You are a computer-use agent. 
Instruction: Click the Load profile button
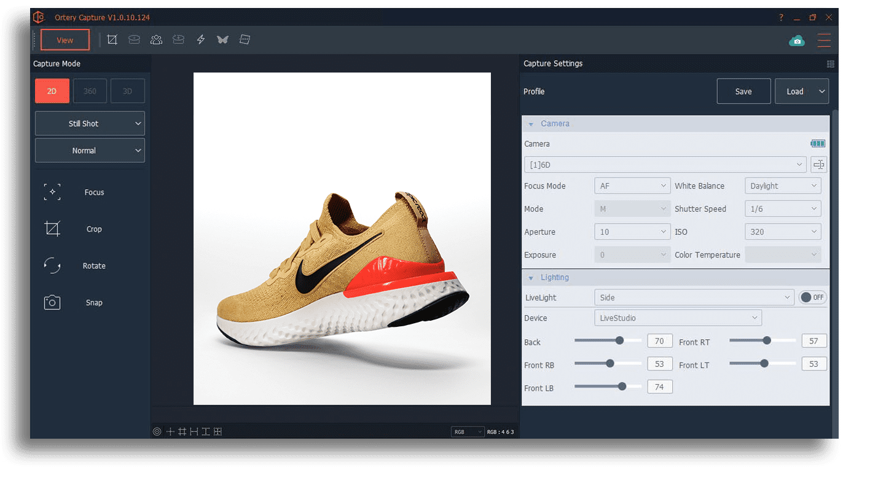tap(801, 92)
